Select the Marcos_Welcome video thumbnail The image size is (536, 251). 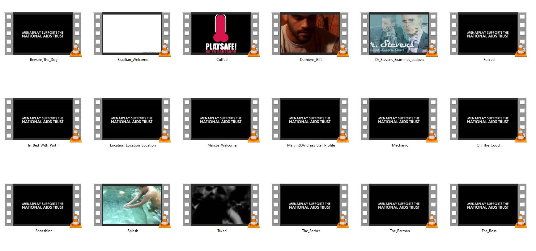(x=221, y=119)
